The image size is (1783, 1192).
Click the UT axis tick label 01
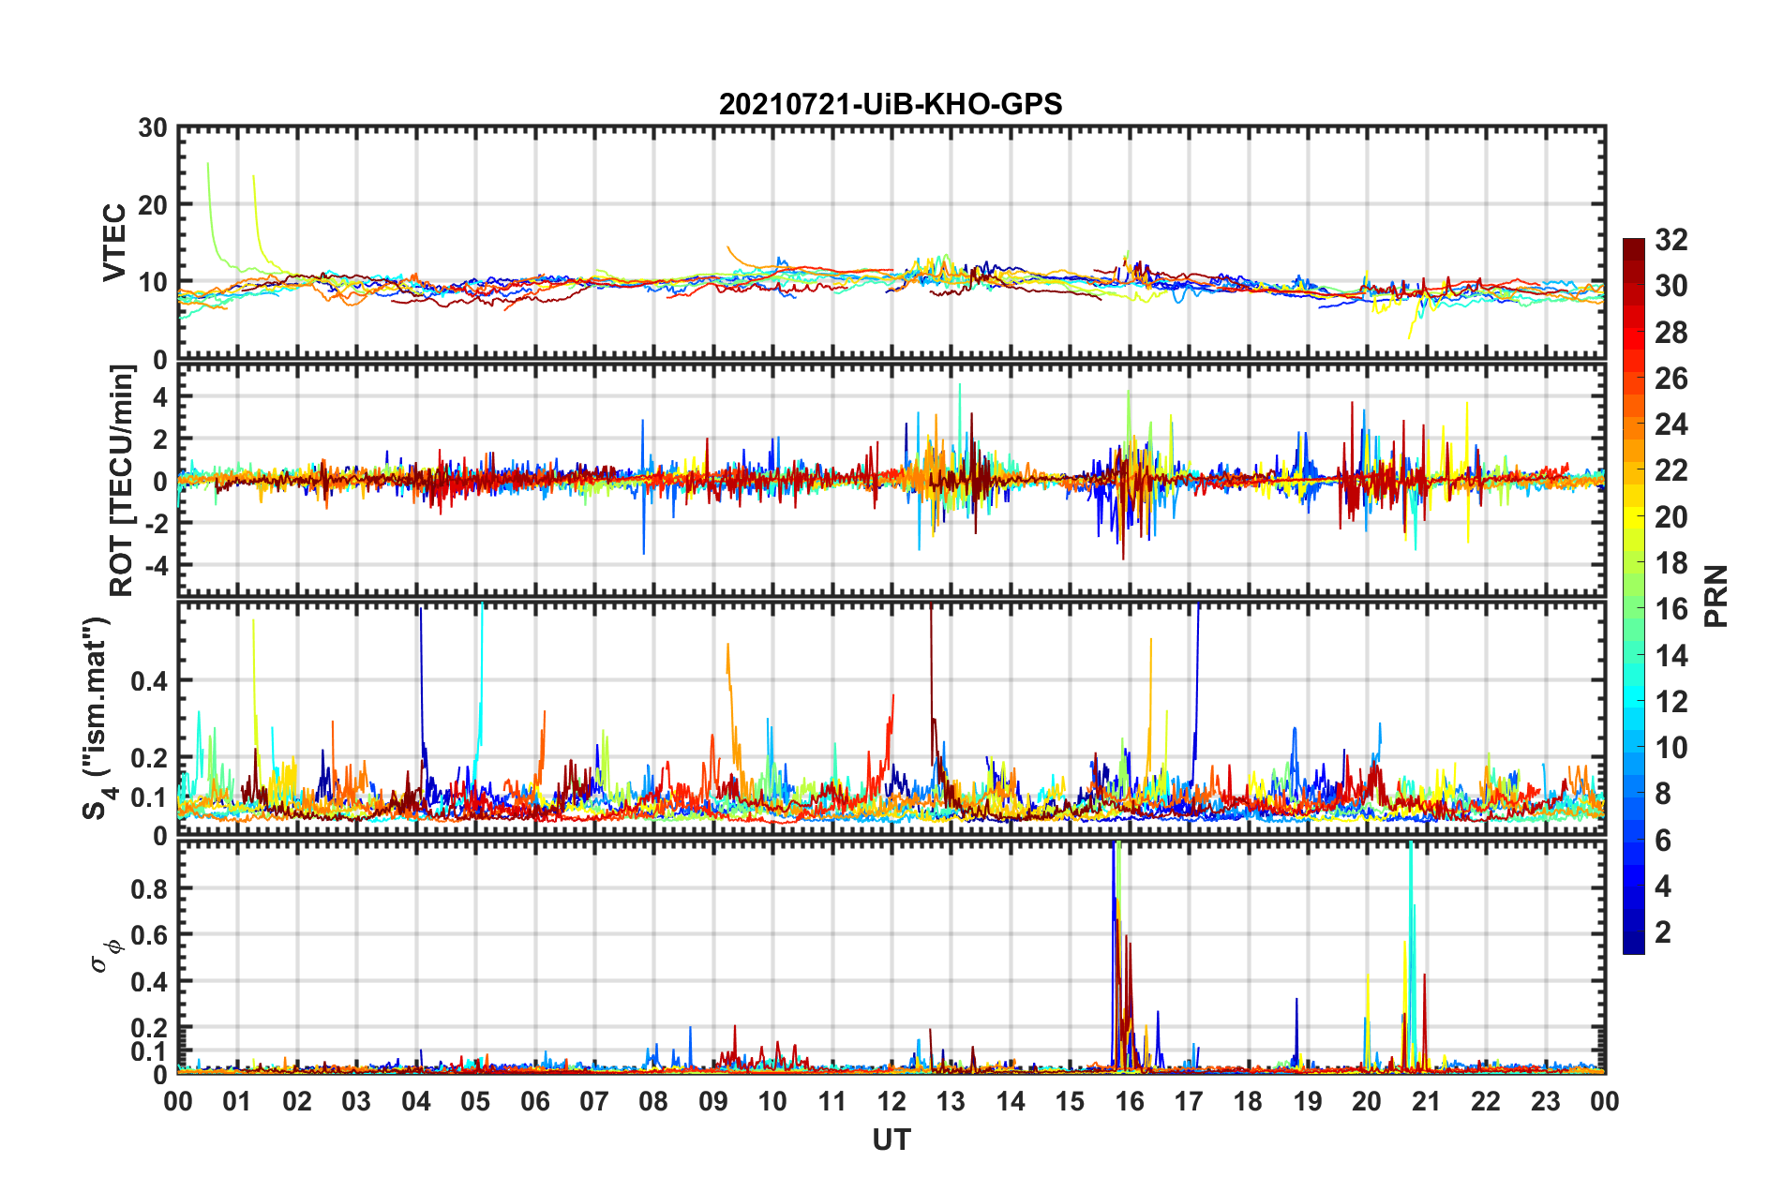tap(237, 1101)
